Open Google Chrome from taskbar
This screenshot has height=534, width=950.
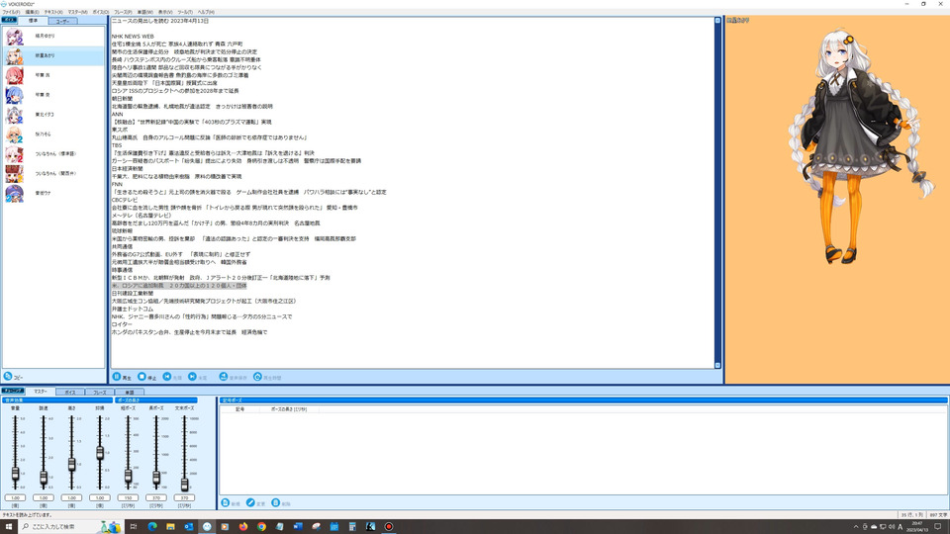click(x=261, y=527)
